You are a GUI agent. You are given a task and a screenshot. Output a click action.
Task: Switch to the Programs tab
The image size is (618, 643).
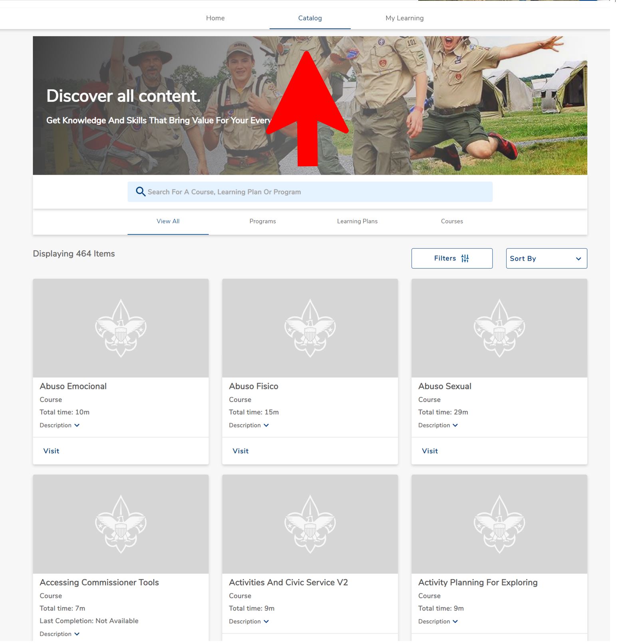point(263,222)
